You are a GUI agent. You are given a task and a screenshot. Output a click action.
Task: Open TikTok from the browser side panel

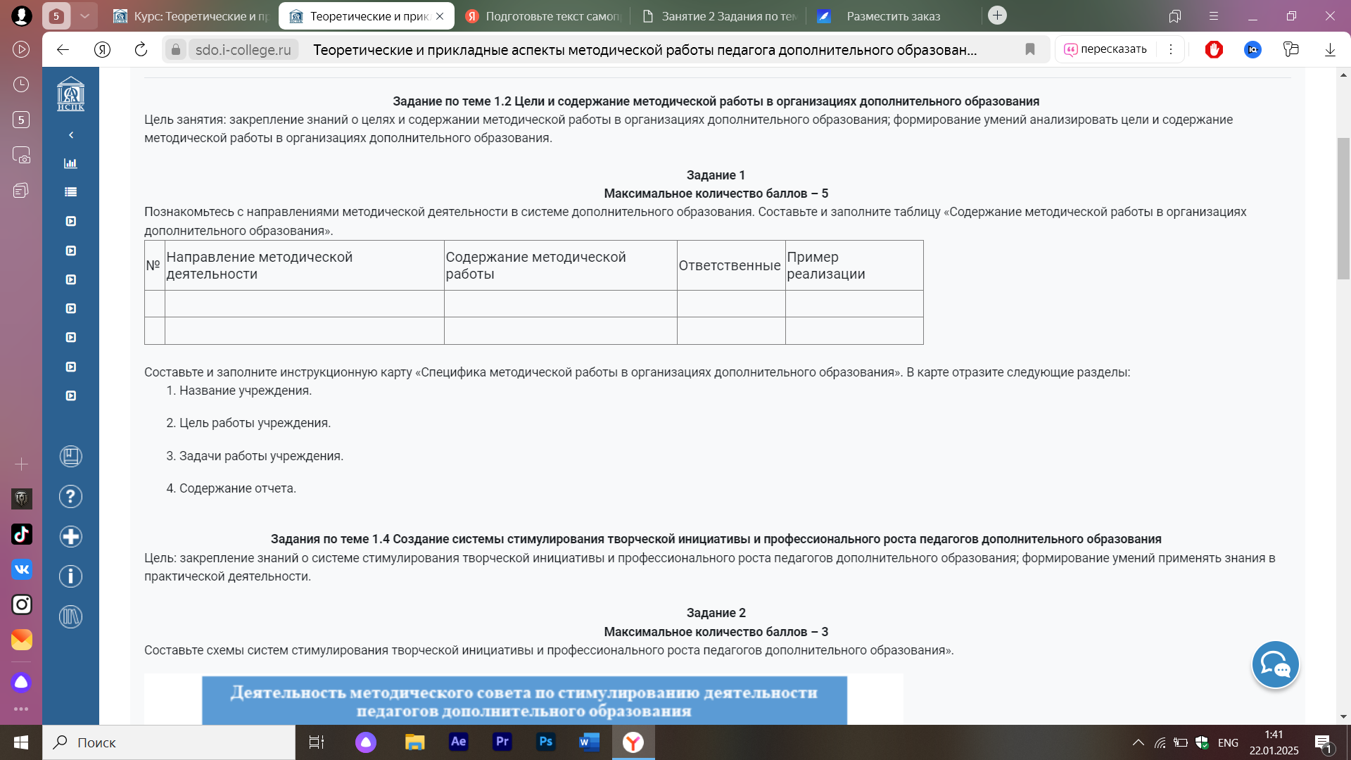tap(21, 534)
